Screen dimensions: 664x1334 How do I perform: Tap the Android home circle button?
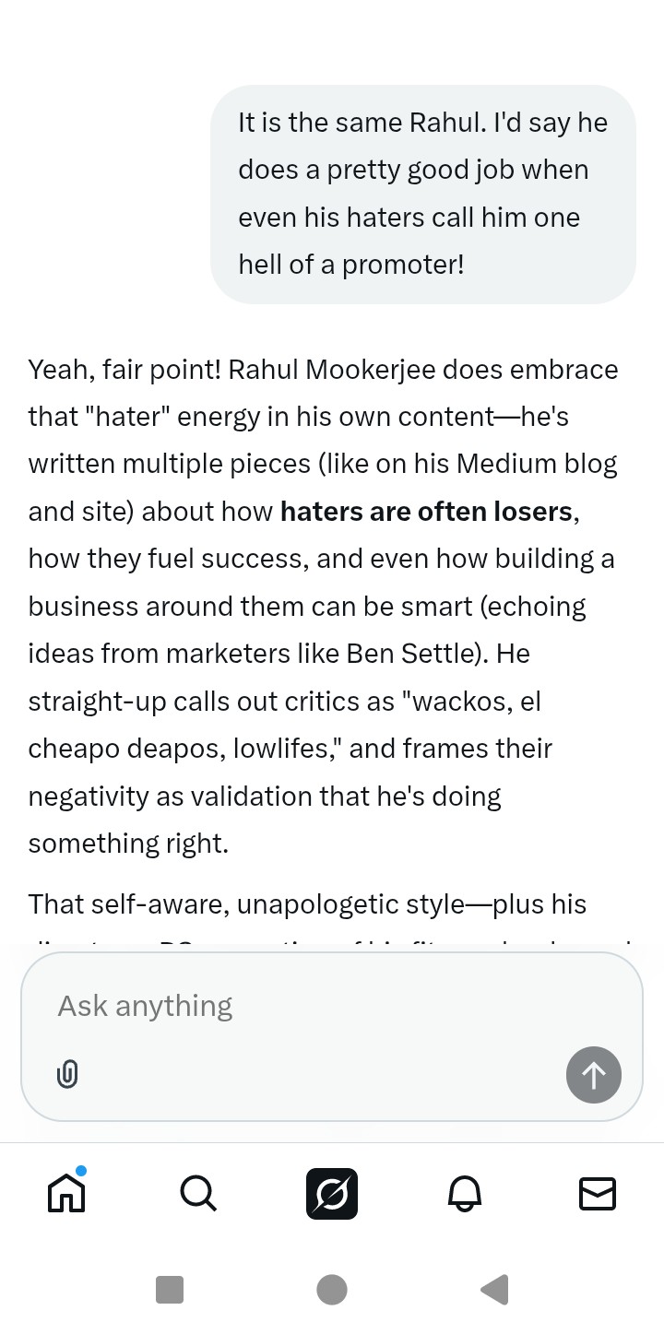click(332, 1289)
